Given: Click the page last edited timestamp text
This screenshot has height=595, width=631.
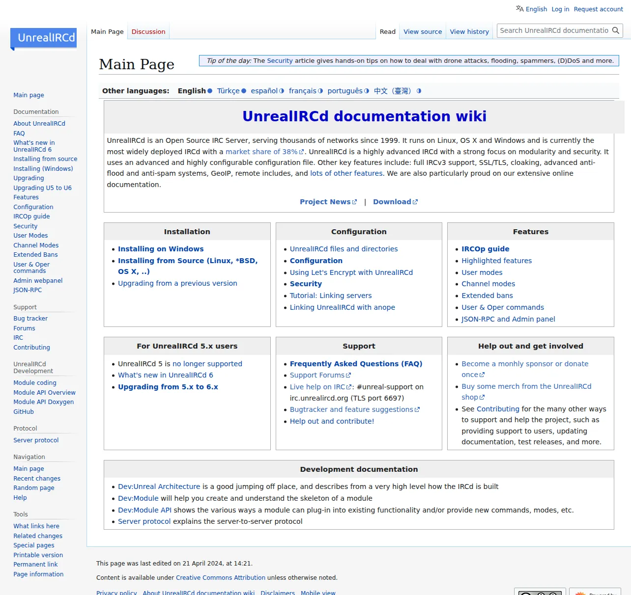Looking at the screenshot, I should point(174,564).
